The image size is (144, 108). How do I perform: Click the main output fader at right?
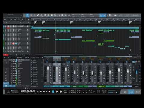point(136,72)
